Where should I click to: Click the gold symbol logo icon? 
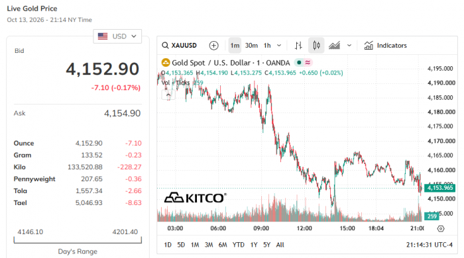pyautogui.click(x=166, y=63)
